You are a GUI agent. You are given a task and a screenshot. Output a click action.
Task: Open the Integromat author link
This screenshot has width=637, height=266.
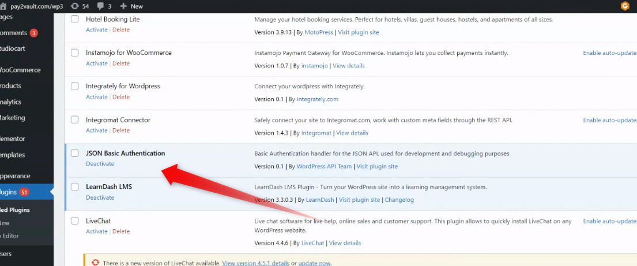pyautogui.click(x=316, y=133)
